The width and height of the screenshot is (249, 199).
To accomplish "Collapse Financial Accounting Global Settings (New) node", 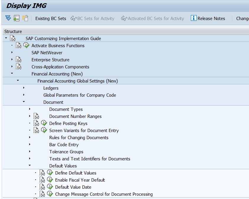I will [18, 80].
